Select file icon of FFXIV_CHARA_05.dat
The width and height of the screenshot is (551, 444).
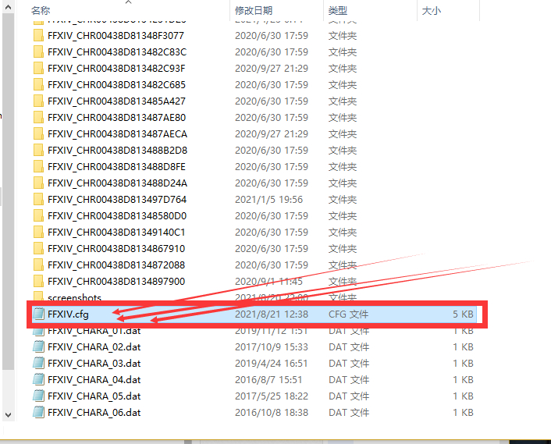38,396
